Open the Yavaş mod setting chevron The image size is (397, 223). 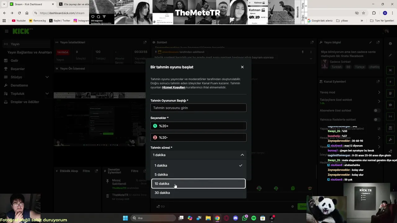point(379,92)
